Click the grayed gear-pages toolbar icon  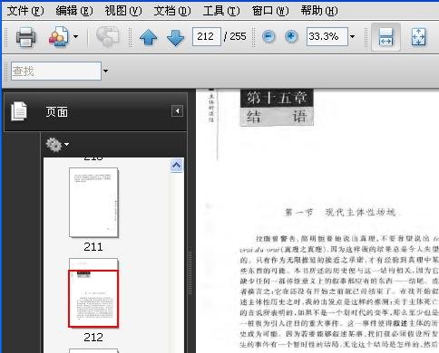(x=108, y=36)
